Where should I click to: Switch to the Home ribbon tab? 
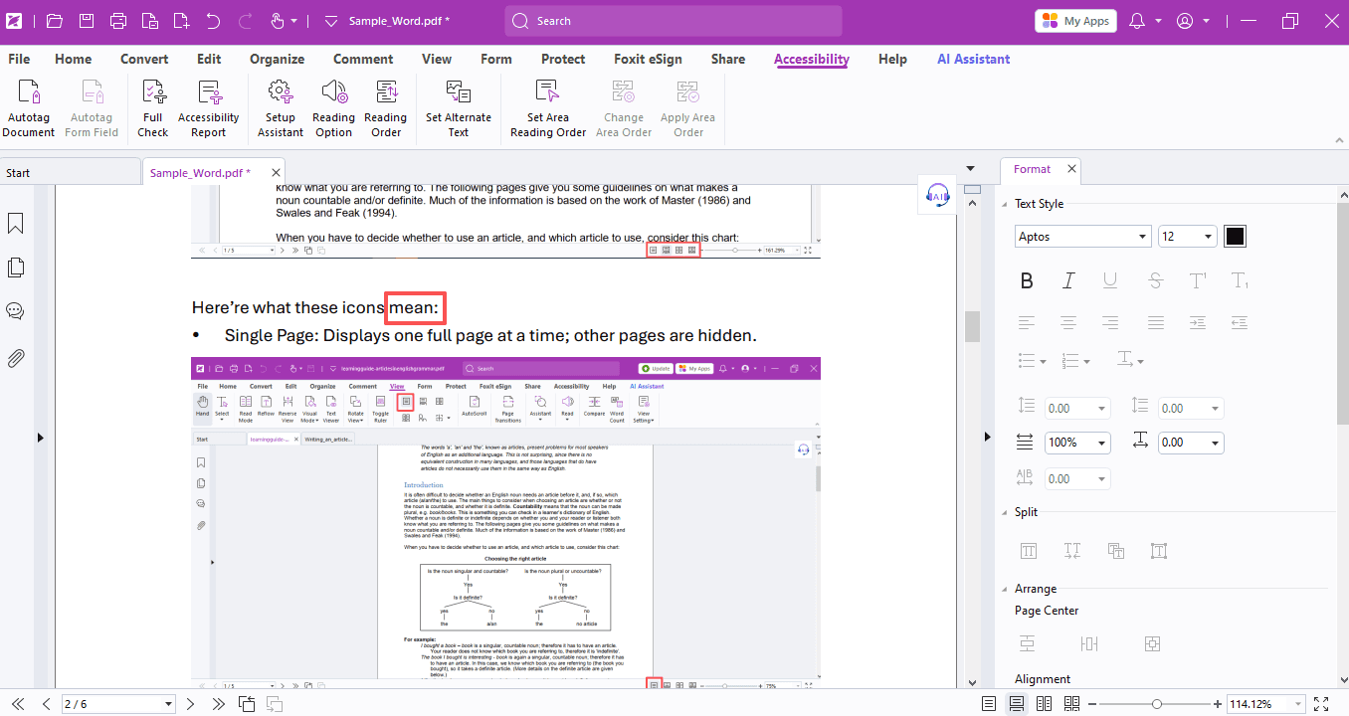[x=74, y=59]
